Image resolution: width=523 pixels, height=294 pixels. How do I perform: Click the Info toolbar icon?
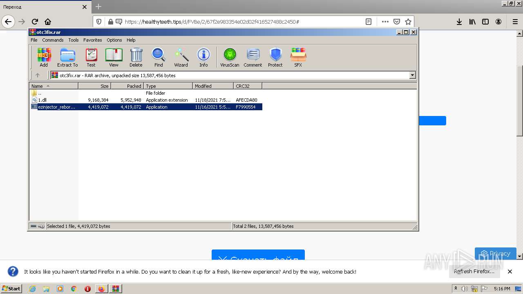tap(203, 57)
